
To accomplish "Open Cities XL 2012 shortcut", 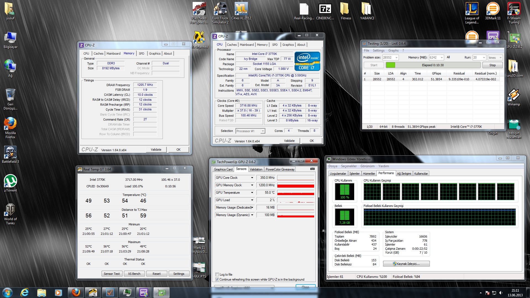I will click(241, 11).
